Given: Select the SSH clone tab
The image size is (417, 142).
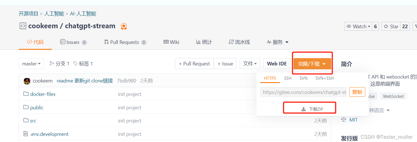Looking at the screenshot, I should point(288,78).
